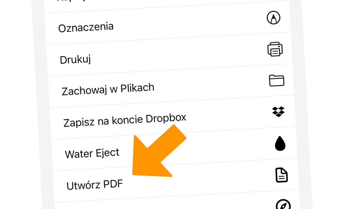This screenshot has height=209, width=339.
Task: Tap the printer icon on the Drukuj row
Action: click(x=275, y=49)
